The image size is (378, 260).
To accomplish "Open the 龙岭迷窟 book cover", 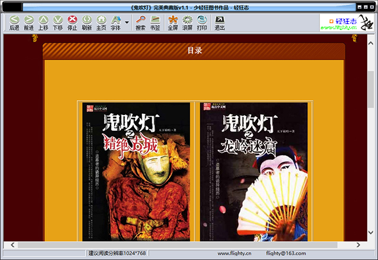I will [x=253, y=172].
